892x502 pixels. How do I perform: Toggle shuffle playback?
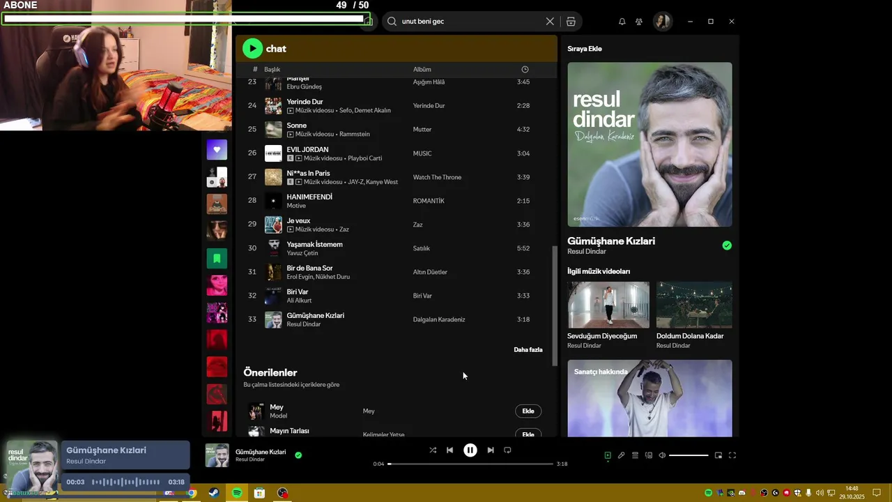[433, 450]
